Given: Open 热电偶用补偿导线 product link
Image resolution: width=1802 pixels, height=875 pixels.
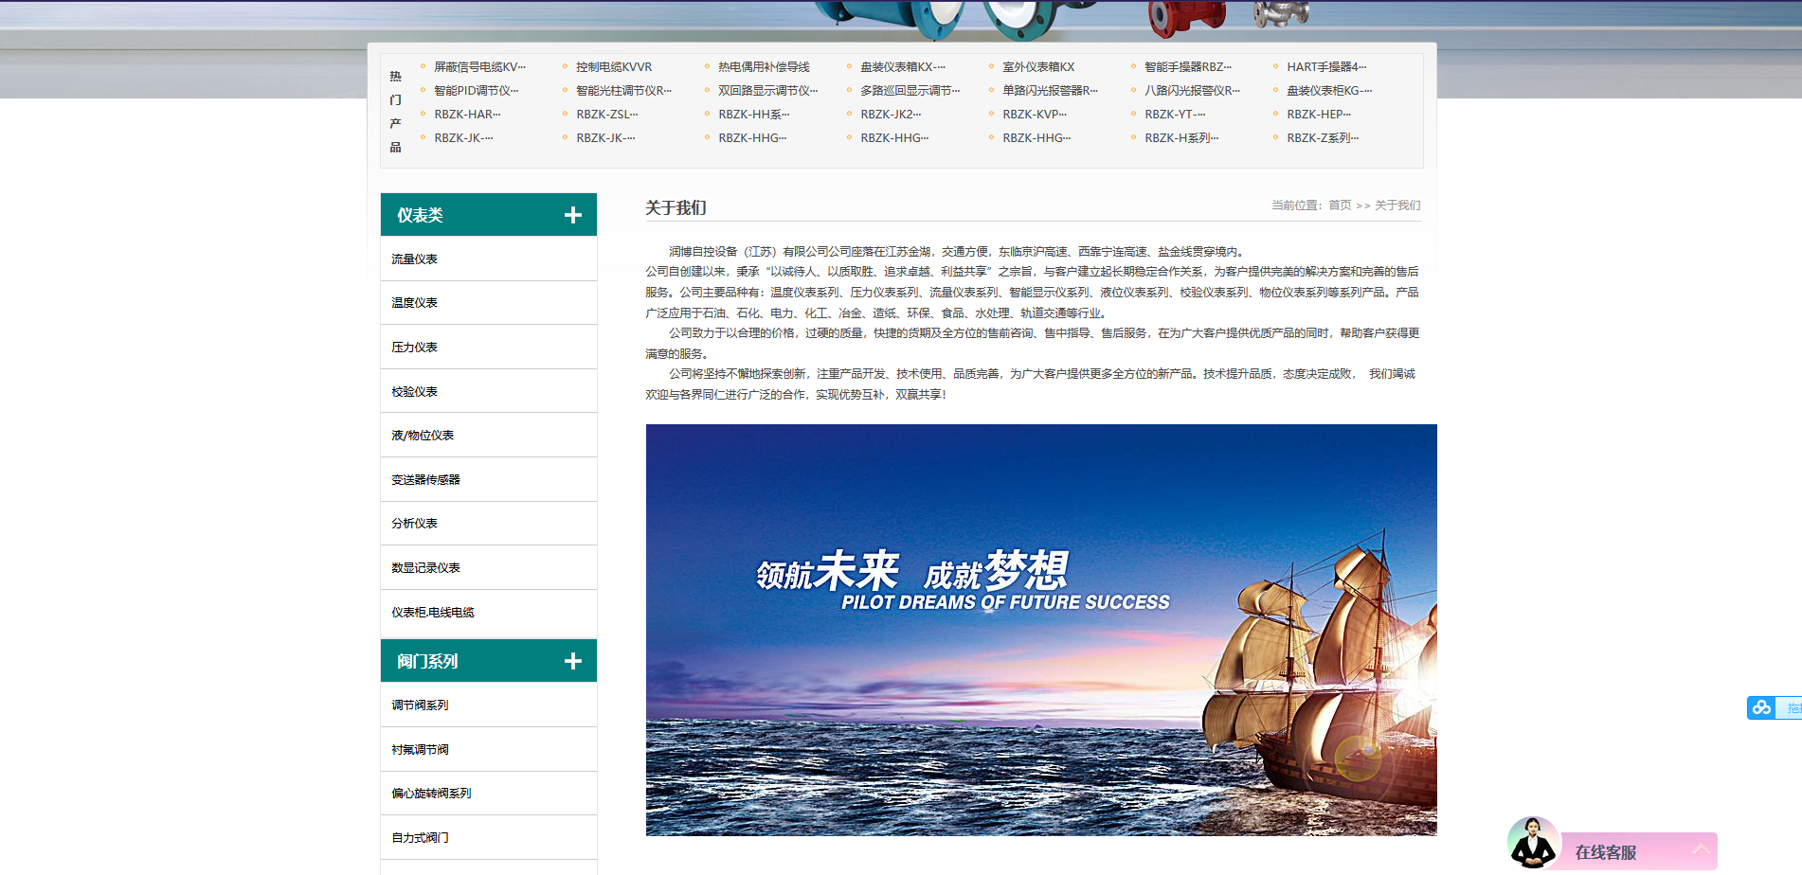Looking at the screenshot, I should (764, 67).
